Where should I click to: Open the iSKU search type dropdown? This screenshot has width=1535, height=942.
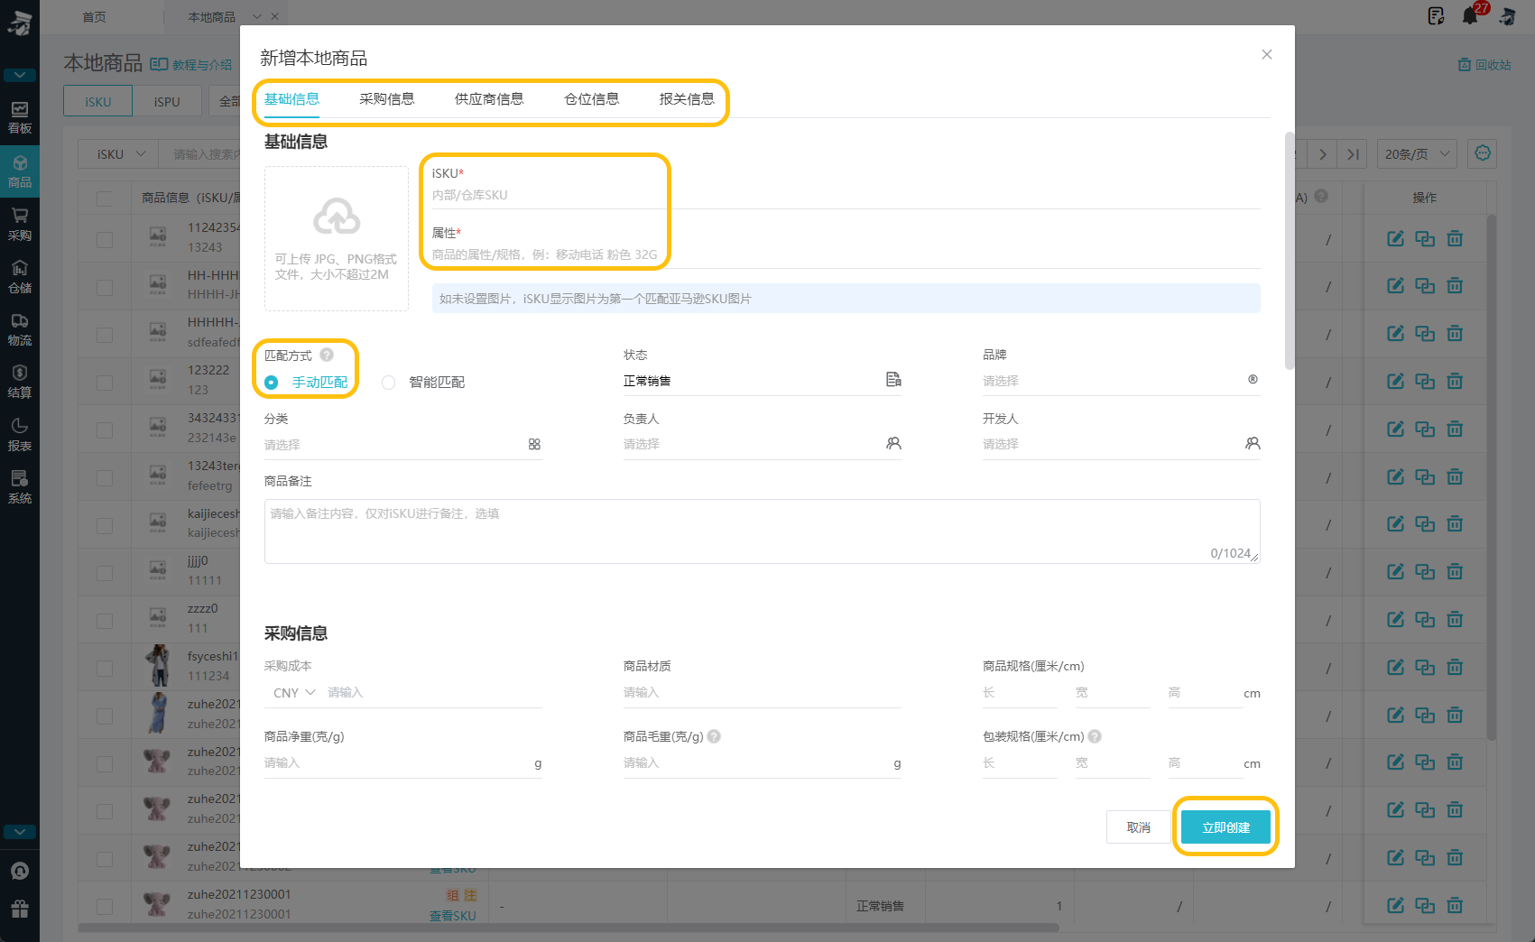119,154
